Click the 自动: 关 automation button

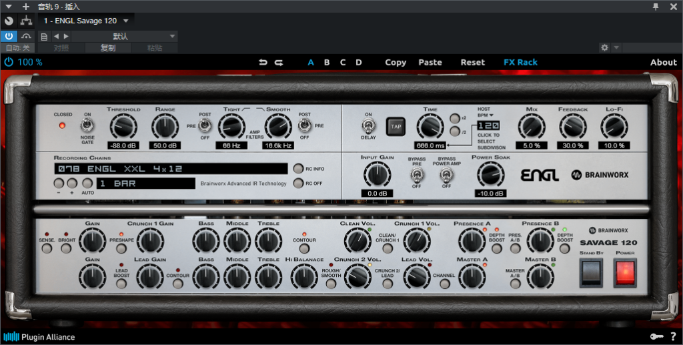click(17, 48)
